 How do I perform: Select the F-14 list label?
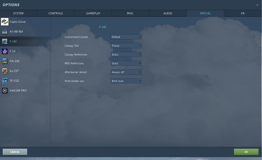coord(12,51)
